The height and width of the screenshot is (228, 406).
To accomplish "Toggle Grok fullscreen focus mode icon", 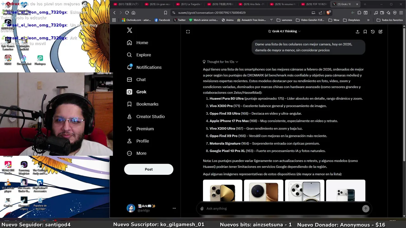I will pyautogui.click(x=188, y=32).
